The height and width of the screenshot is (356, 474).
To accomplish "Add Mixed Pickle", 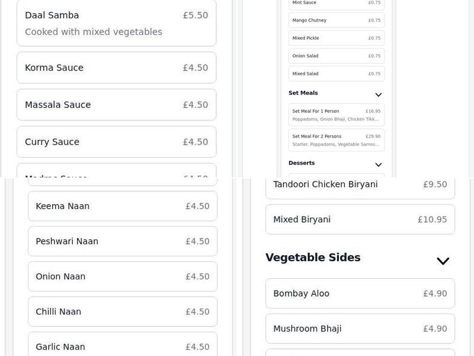I will tap(336, 38).
